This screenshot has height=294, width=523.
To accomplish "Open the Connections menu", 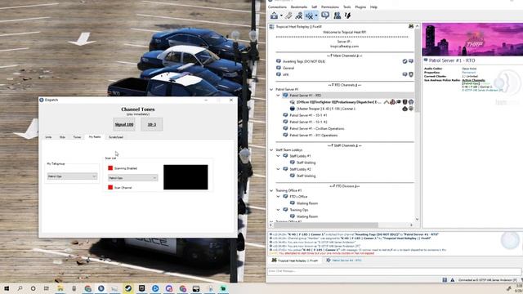I will pyautogui.click(x=277, y=7).
